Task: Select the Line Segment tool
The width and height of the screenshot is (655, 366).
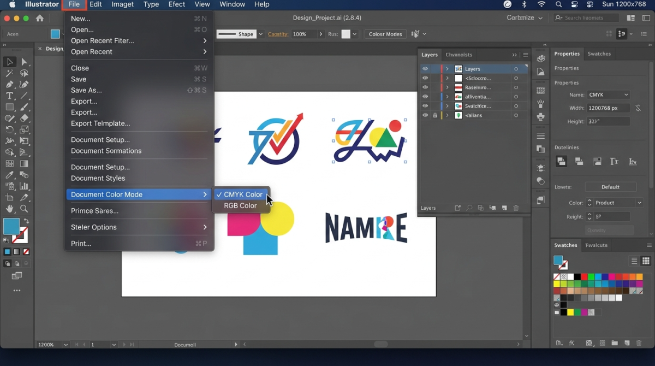Action: click(24, 96)
